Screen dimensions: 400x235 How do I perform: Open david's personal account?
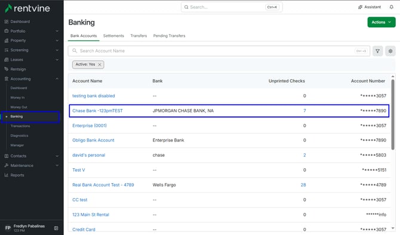pyautogui.click(x=88, y=155)
